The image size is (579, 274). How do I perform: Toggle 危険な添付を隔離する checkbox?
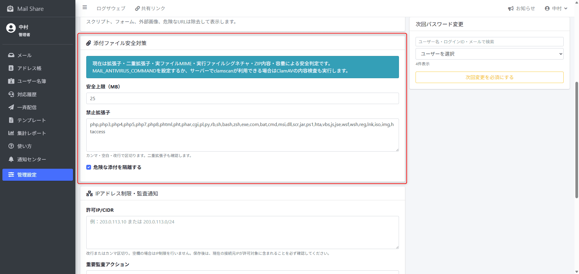pos(89,167)
